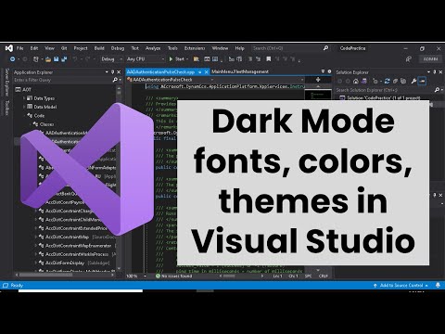Click the Save All icon
The height and width of the screenshot is (334, 445).
pyautogui.click(x=64, y=59)
